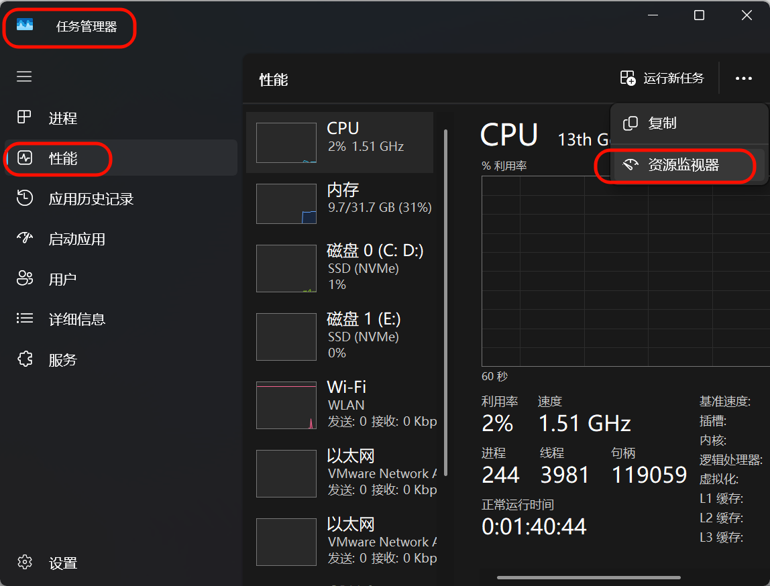Open the 进程 (Processes) page icon
The height and width of the screenshot is (586, 770).
pyautogui.click(x=24, y=118)
